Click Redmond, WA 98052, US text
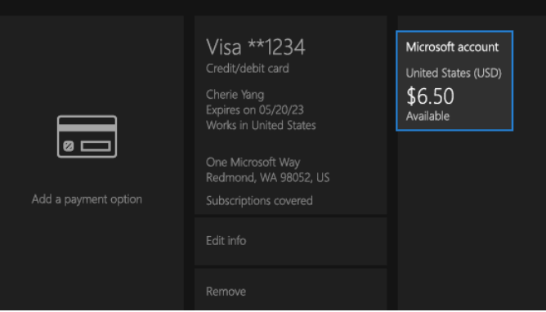The width and height of the screenshot is (546, 312). click(268, 178)
